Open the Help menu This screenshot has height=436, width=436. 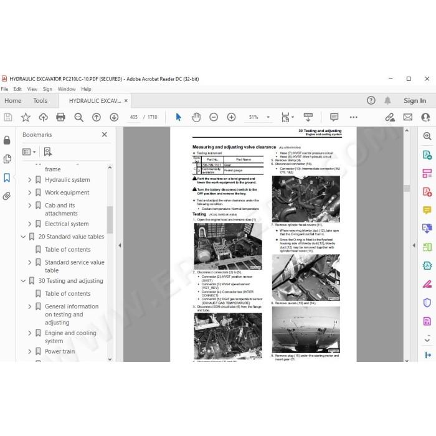tap(86, 89)
